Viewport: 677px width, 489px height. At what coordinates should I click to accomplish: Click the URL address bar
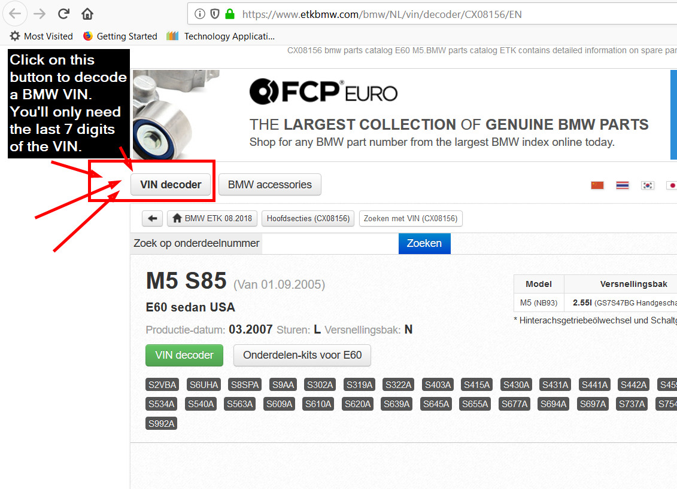coord(432,14)
